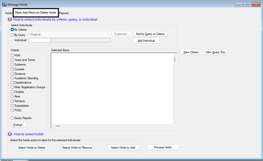Select the Query Results radio button
The width and height of the screenshot is (263, 161).
[x=12, y=118]
